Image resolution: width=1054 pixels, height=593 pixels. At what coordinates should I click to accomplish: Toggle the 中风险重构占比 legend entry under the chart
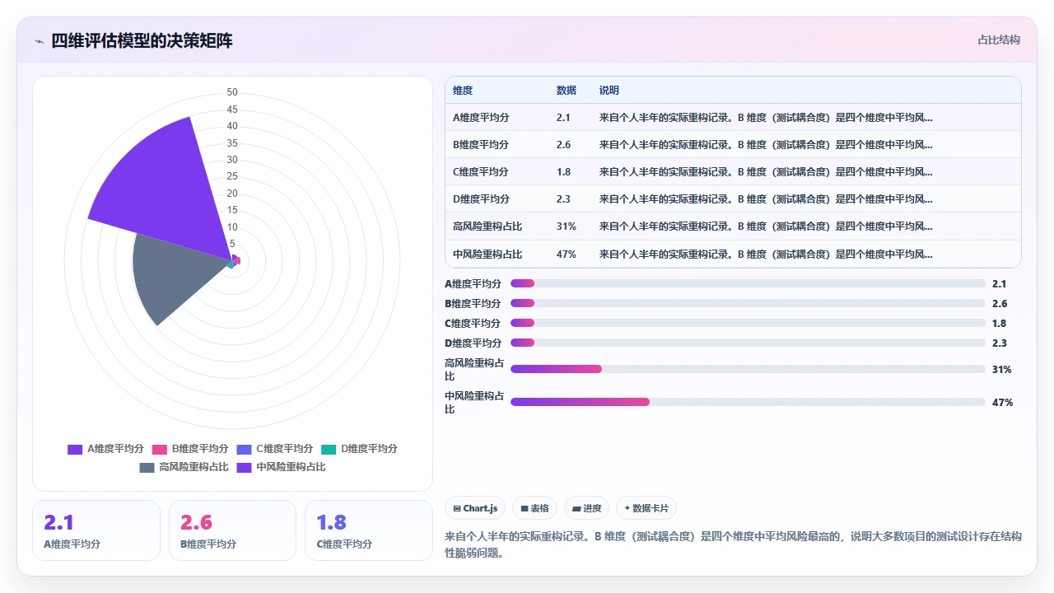pos(281,467)
